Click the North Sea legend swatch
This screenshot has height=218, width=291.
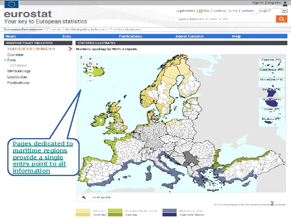(83, 214)
